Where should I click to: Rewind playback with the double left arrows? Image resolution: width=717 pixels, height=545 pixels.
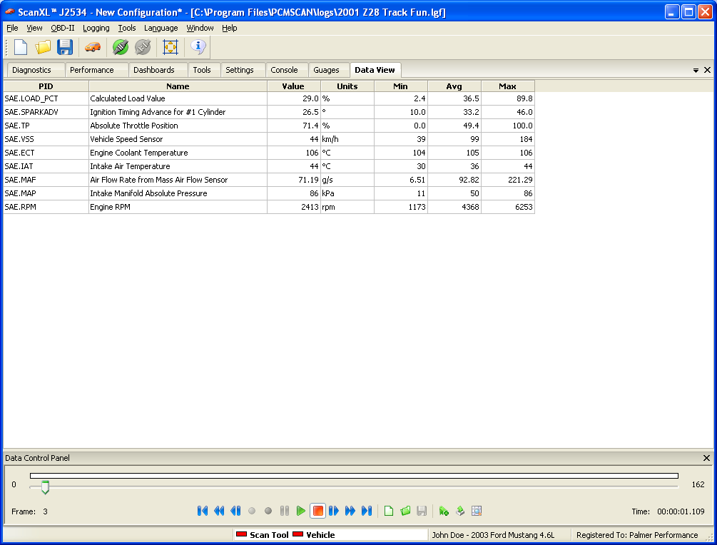click(x=219, y=511)
